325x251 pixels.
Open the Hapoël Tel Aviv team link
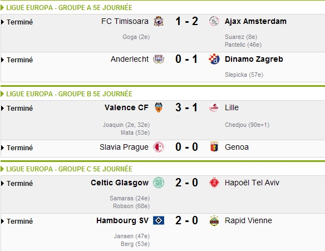pyautogui.click(x=252, y=183)
